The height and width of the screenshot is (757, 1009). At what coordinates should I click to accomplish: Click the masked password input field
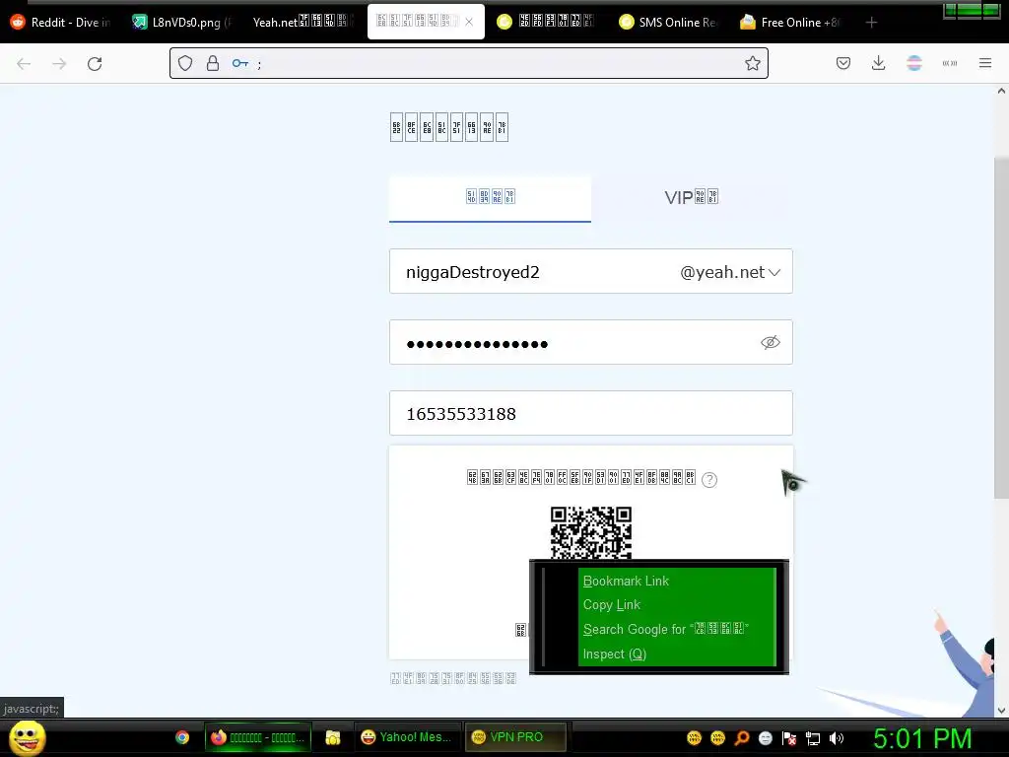tap(591, 342)
